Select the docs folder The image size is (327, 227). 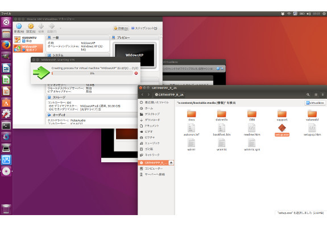[191, 115]
